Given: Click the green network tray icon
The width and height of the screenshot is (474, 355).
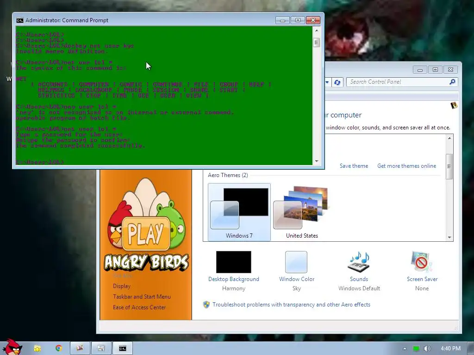Looking at the screenshot, I should pos(416,349).
